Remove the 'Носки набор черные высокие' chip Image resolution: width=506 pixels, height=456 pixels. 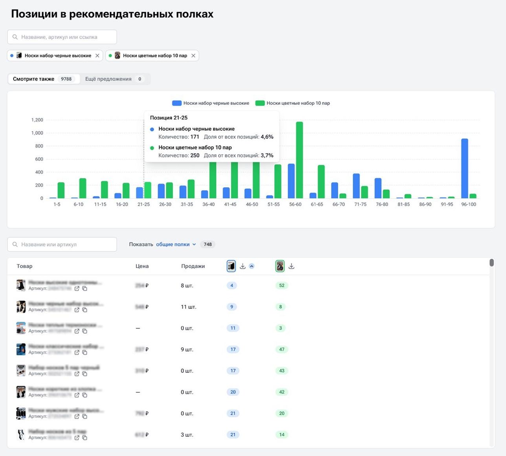pyautogui.click(x=97, y=56)
